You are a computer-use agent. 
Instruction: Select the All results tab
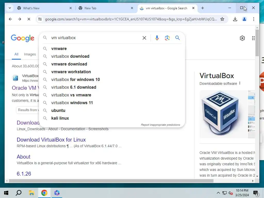coord(16,54)
